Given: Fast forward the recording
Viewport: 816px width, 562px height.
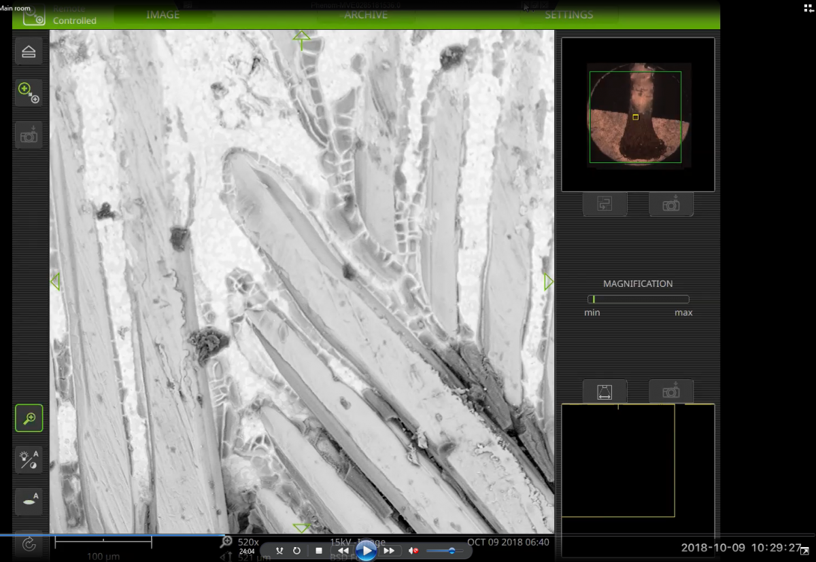Looking at the screenshot, I should pos(389,550).
